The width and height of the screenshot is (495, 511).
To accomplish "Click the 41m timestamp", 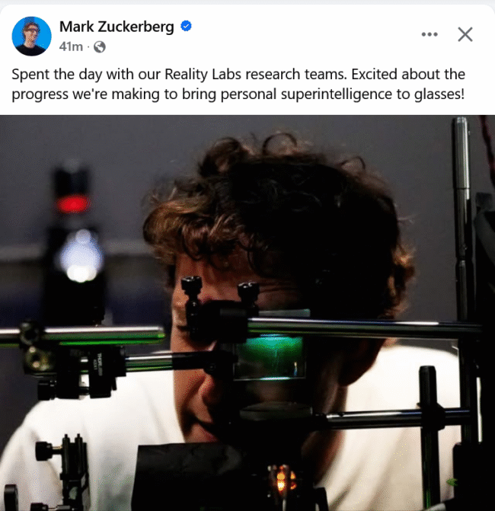I will [x=71, y=47].
